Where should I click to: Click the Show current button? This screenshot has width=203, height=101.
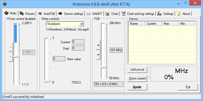(x=137, y=78)
